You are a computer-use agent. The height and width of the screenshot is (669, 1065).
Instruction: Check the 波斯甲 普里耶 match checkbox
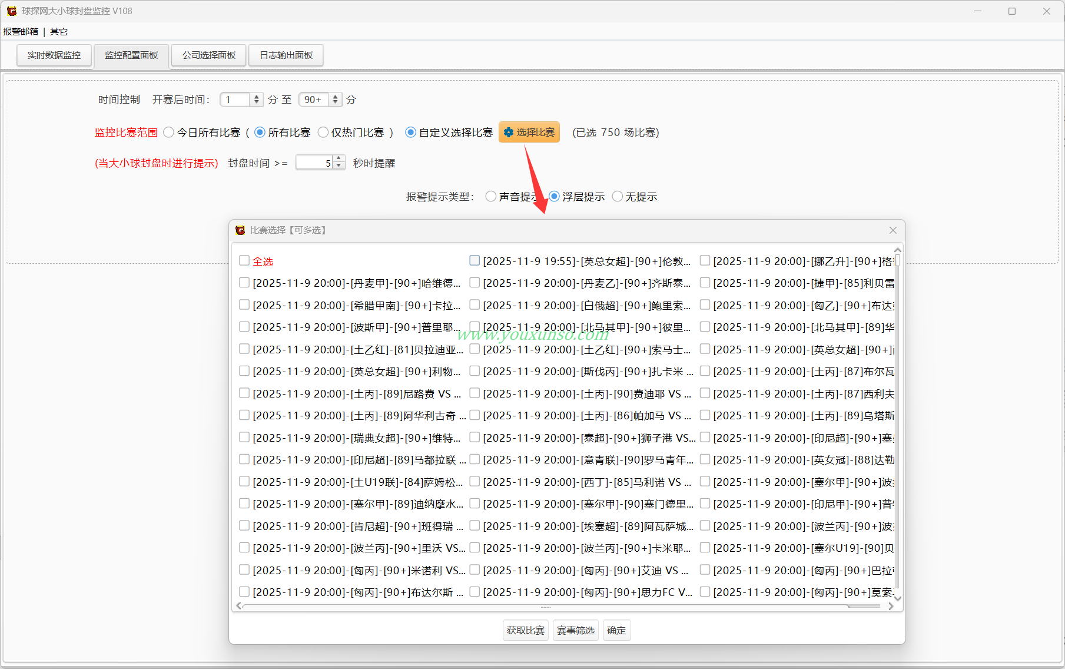pos(244,327)
